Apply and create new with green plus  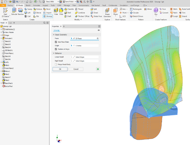click(98, 69)
